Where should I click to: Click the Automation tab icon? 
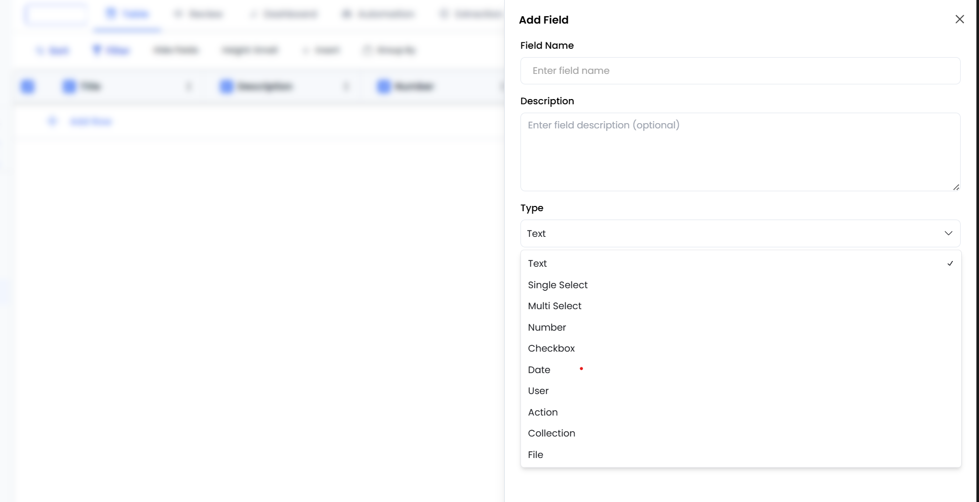click(345, 13)
